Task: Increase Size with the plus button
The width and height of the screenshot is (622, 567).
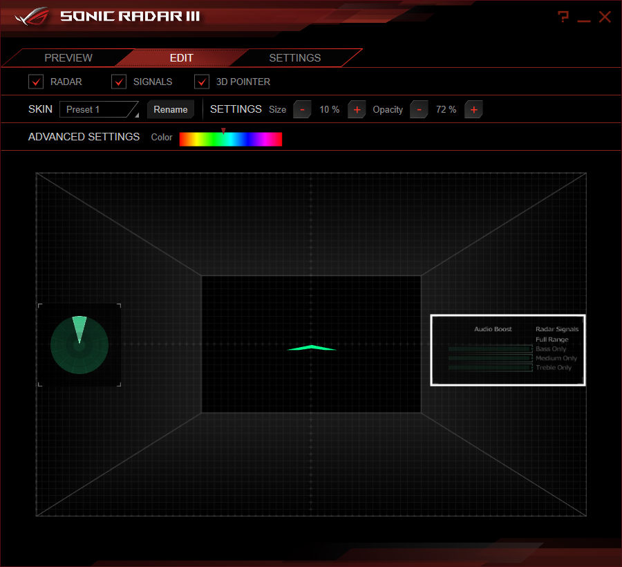Action: (357, 109)
